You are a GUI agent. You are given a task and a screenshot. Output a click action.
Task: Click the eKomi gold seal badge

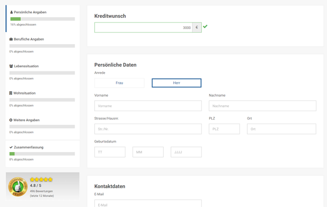click(18, 187)
